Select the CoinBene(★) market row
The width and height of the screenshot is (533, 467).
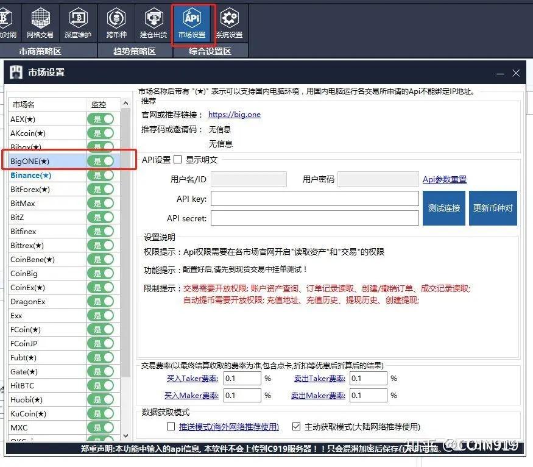coord(65,259)
